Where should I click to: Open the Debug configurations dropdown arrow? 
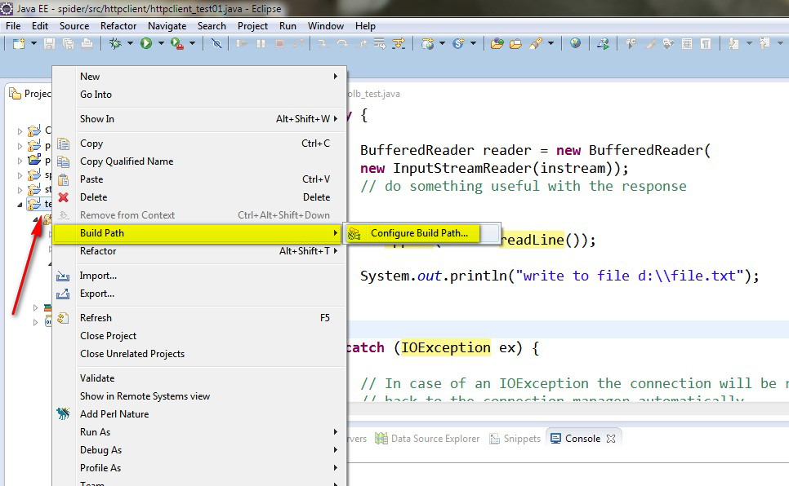click(x=130, y=44)
